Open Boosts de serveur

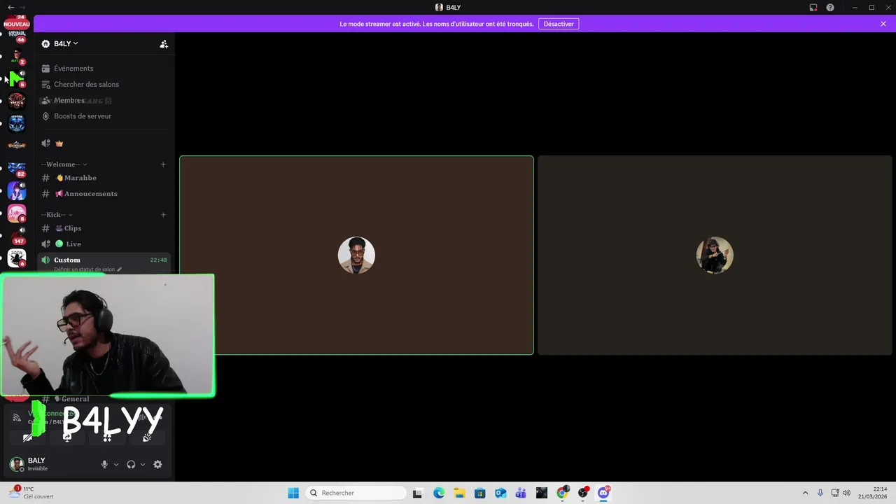pyautogui.click(x=105, y=116)
